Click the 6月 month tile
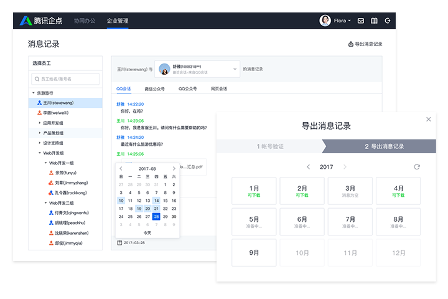 click(302, 222)
